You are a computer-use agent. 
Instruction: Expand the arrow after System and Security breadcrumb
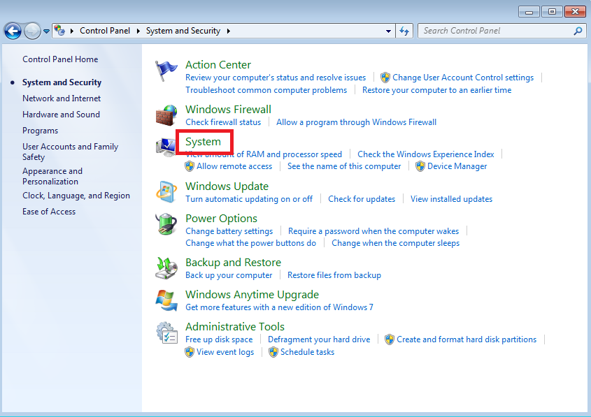coord(229,31)
